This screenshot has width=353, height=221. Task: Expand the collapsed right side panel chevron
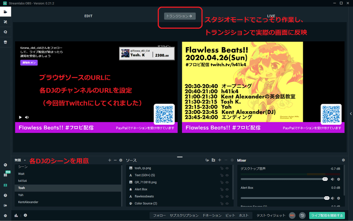(350, 114)
